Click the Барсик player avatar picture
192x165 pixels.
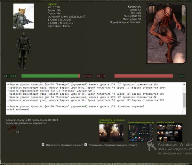pos(23,16)
